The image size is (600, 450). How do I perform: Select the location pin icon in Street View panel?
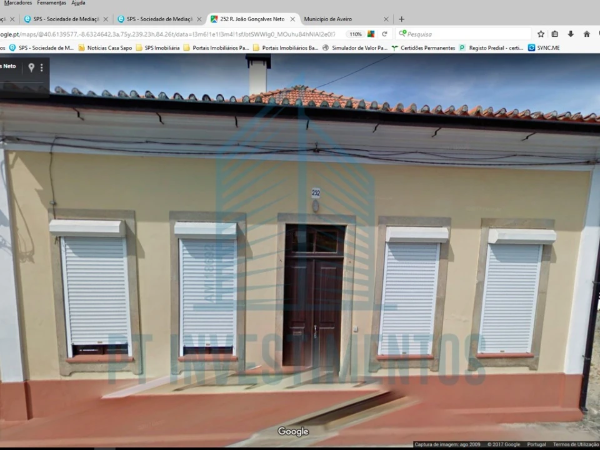point(31,67)
